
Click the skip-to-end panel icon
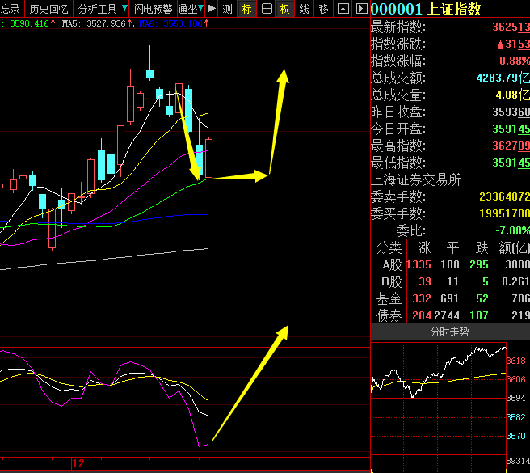362,8
